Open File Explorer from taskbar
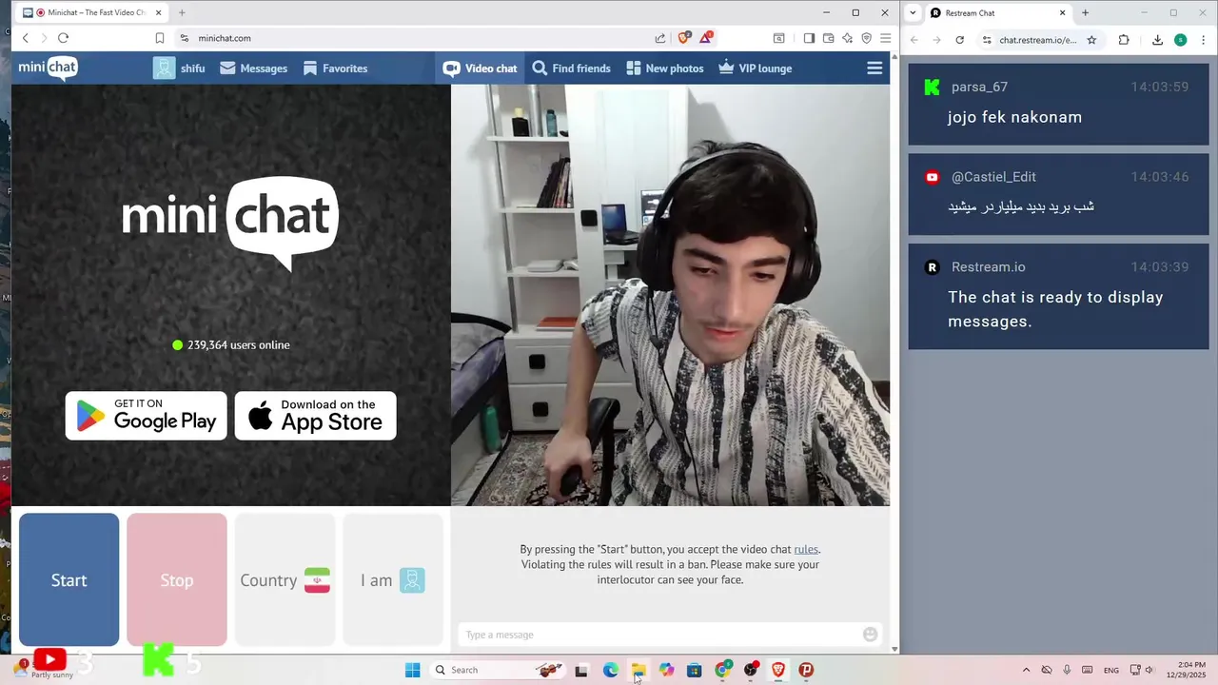 638,670
